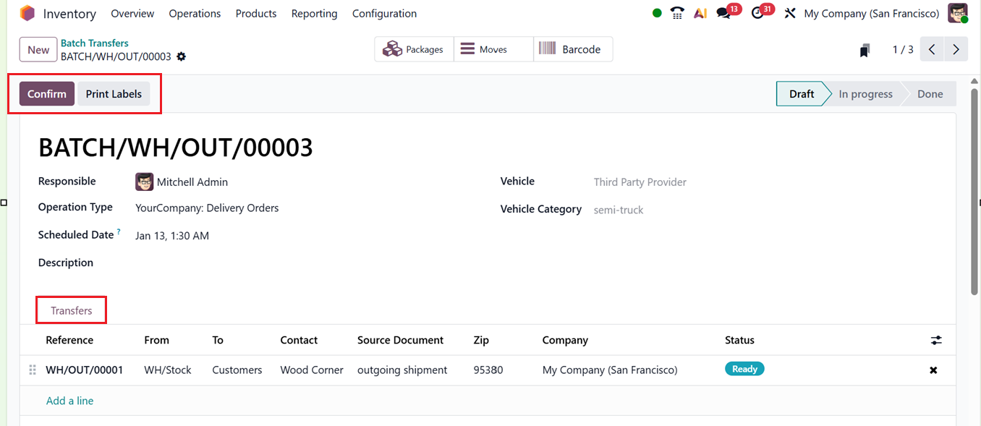Click the Confirm button
This screenshot has height=426, width=981.
coord(46,93)
